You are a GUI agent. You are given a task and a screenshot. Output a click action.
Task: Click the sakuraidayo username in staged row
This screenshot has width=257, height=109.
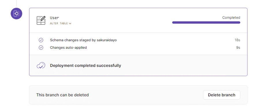106,40
